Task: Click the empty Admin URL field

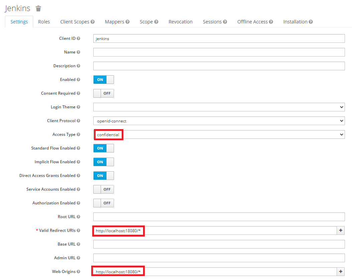Action: [x=219, y=258]
